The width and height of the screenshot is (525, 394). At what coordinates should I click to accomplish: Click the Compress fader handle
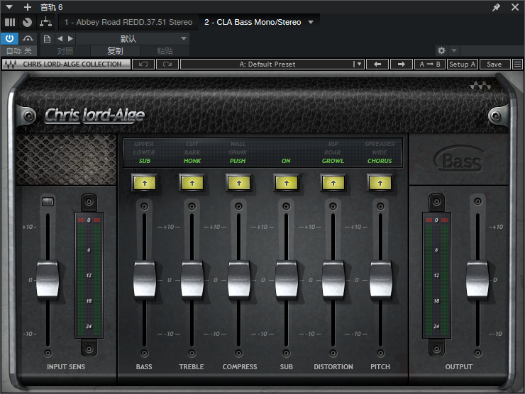point(238,280)
